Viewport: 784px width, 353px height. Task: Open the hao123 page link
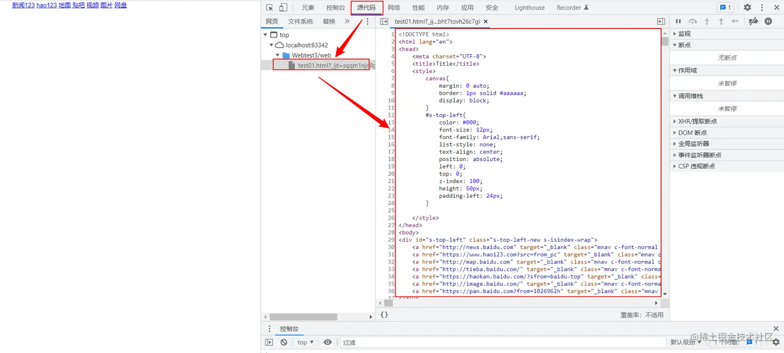(47, 5)
